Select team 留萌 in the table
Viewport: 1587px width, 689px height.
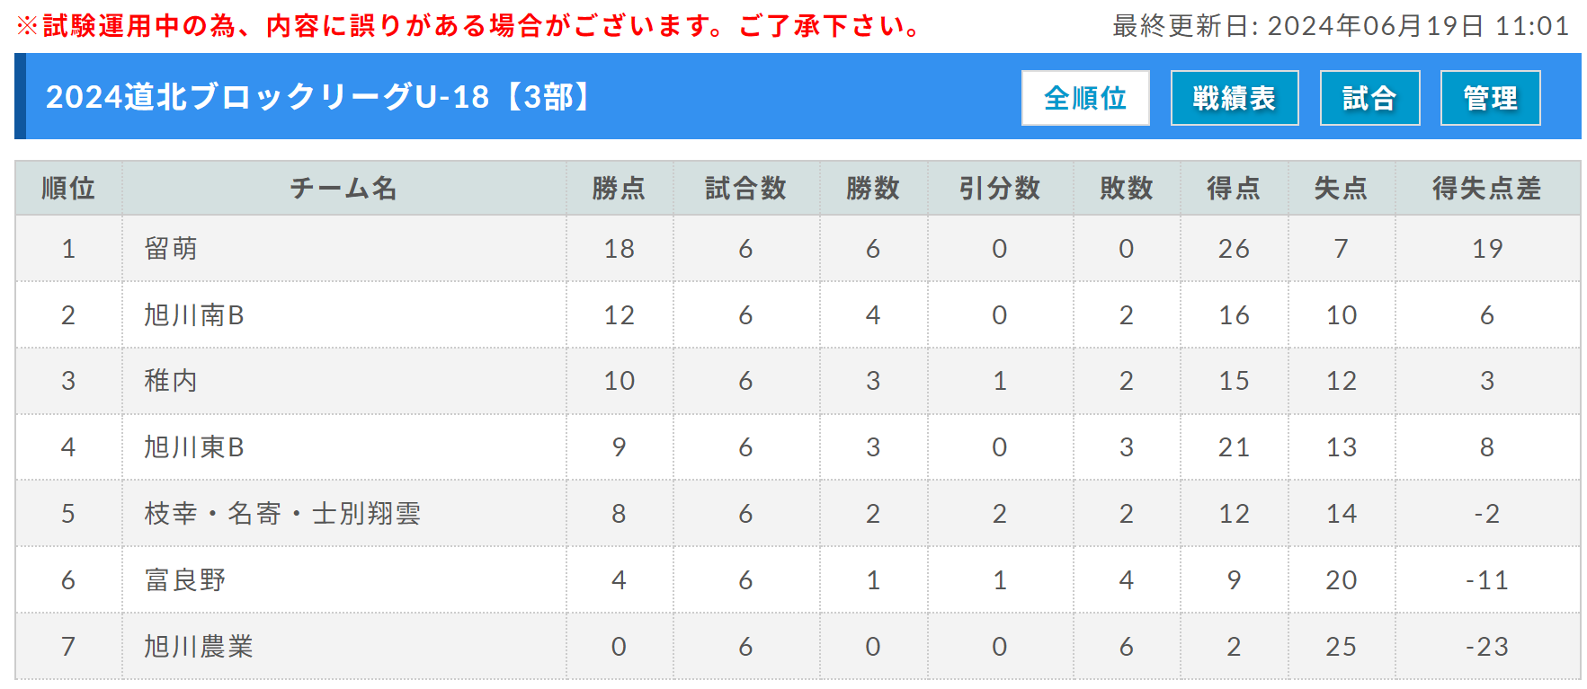tap(171, 249)
